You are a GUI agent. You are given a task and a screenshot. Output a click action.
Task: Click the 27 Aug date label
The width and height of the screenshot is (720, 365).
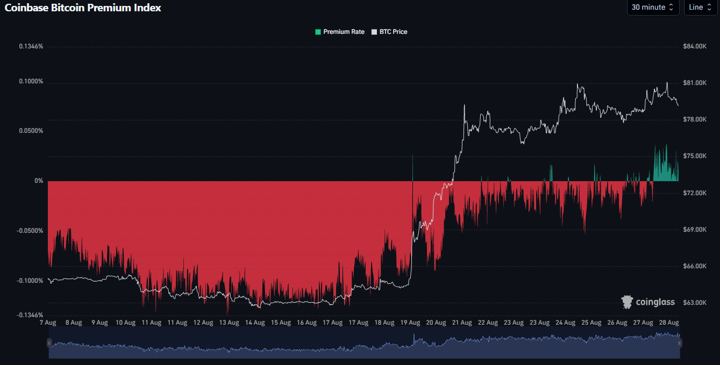643,323
